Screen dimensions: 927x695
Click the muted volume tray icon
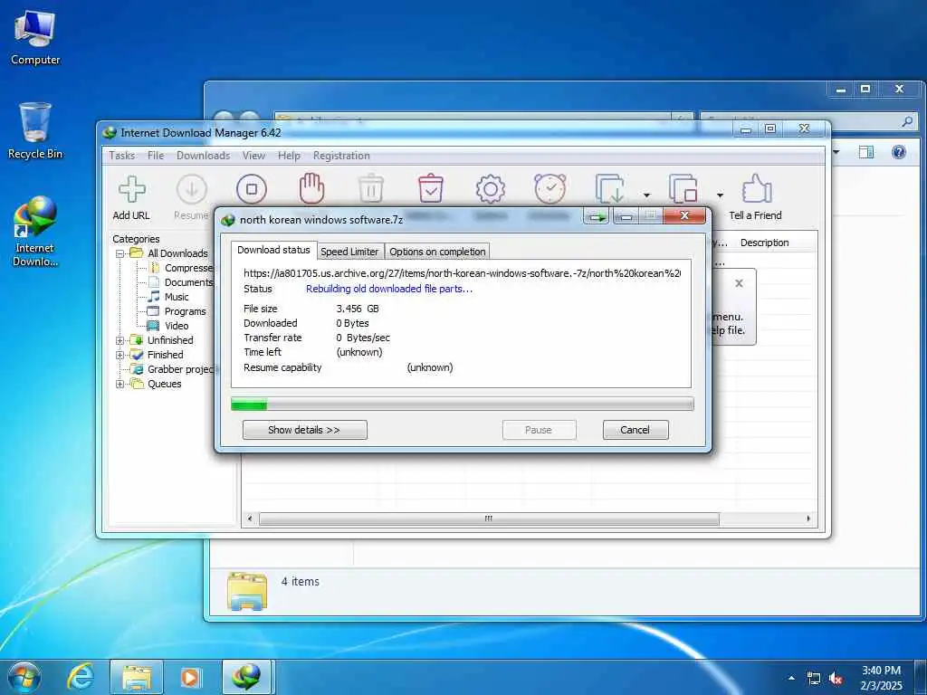(x=836, y=679)
